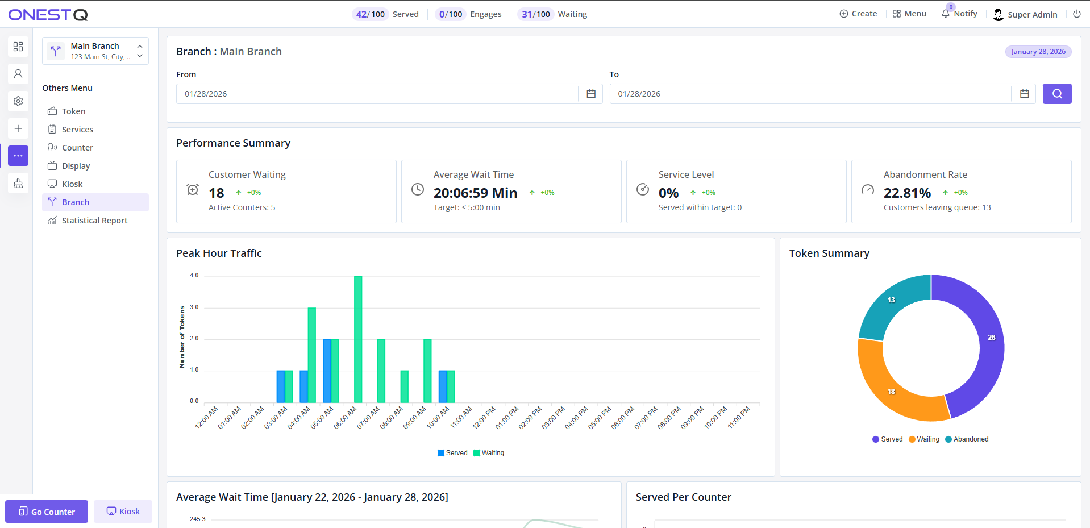Viewport: 1090px width, 528px height.
Task: Click the purple search button
Action: 1057,94
